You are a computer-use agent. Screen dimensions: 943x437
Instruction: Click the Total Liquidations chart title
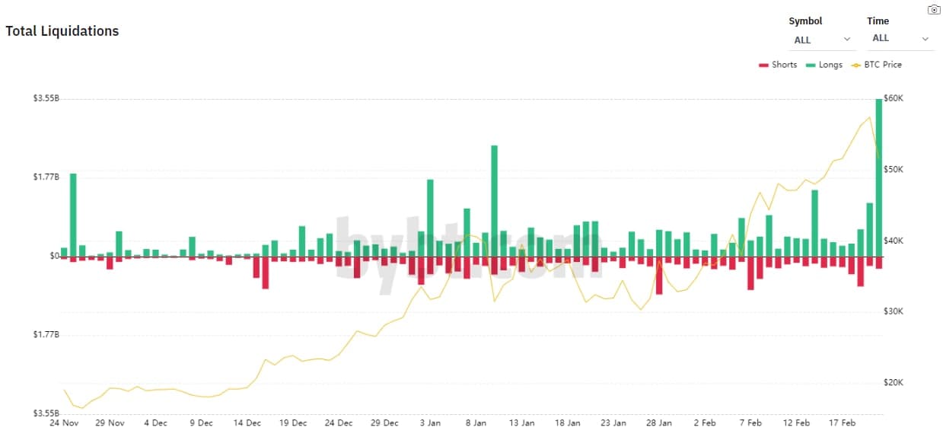tap(62, 31)
